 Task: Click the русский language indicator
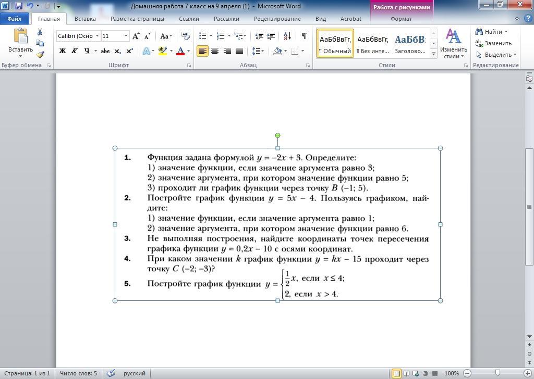pyautogui.click(x=135, y=373)
